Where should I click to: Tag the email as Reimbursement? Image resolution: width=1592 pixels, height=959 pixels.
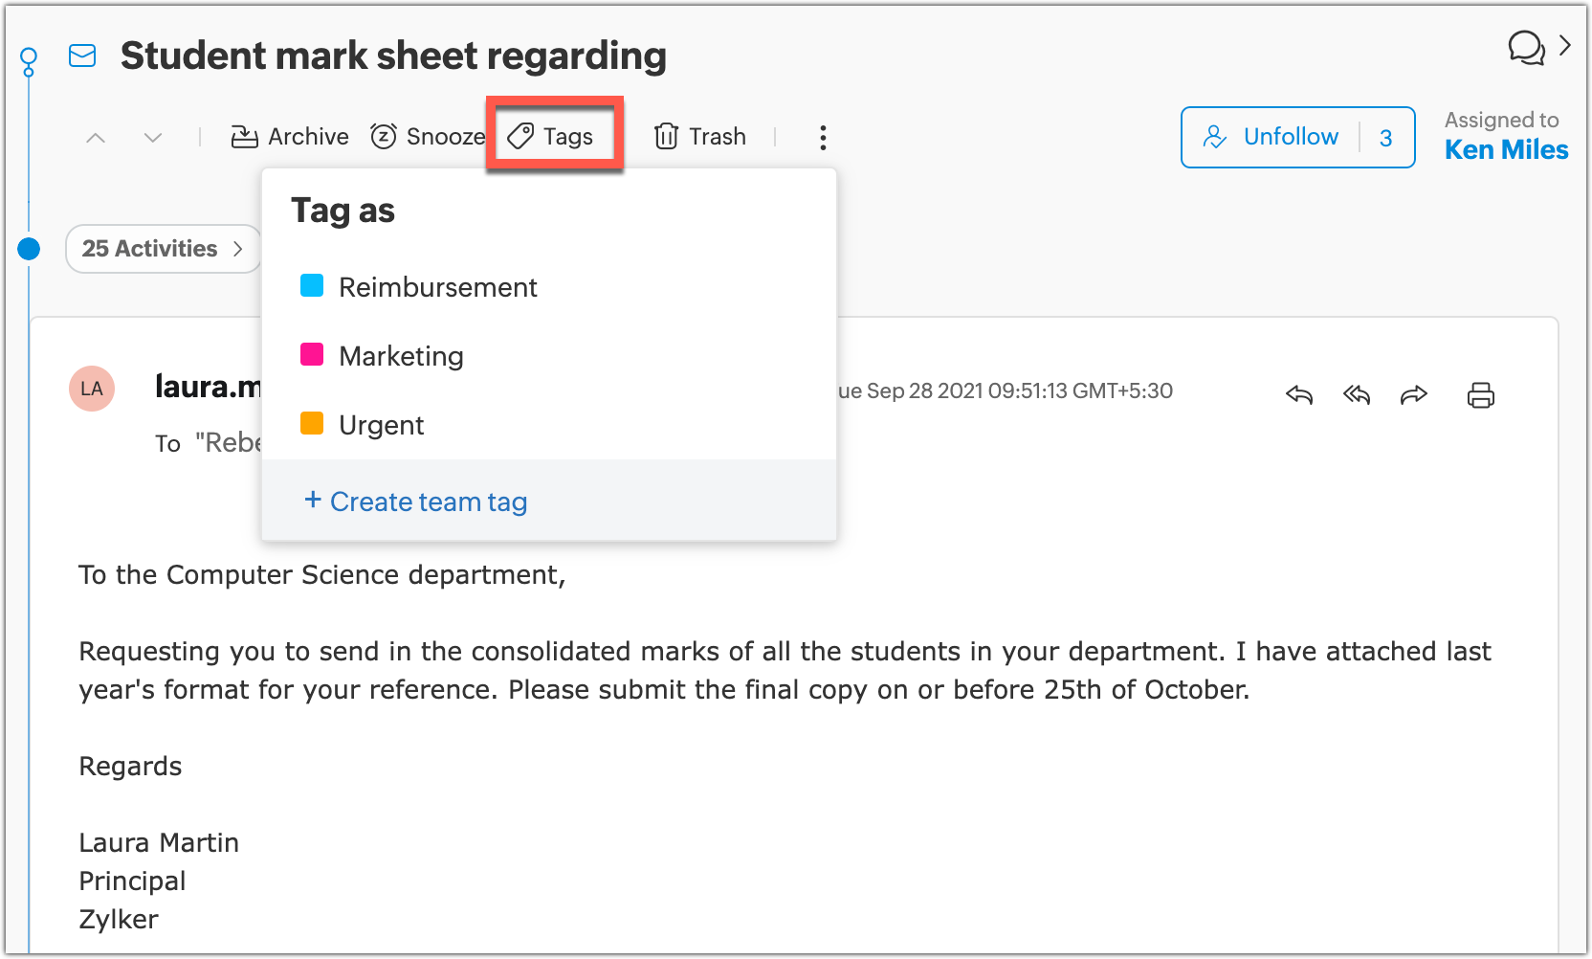tap(437, 287)
